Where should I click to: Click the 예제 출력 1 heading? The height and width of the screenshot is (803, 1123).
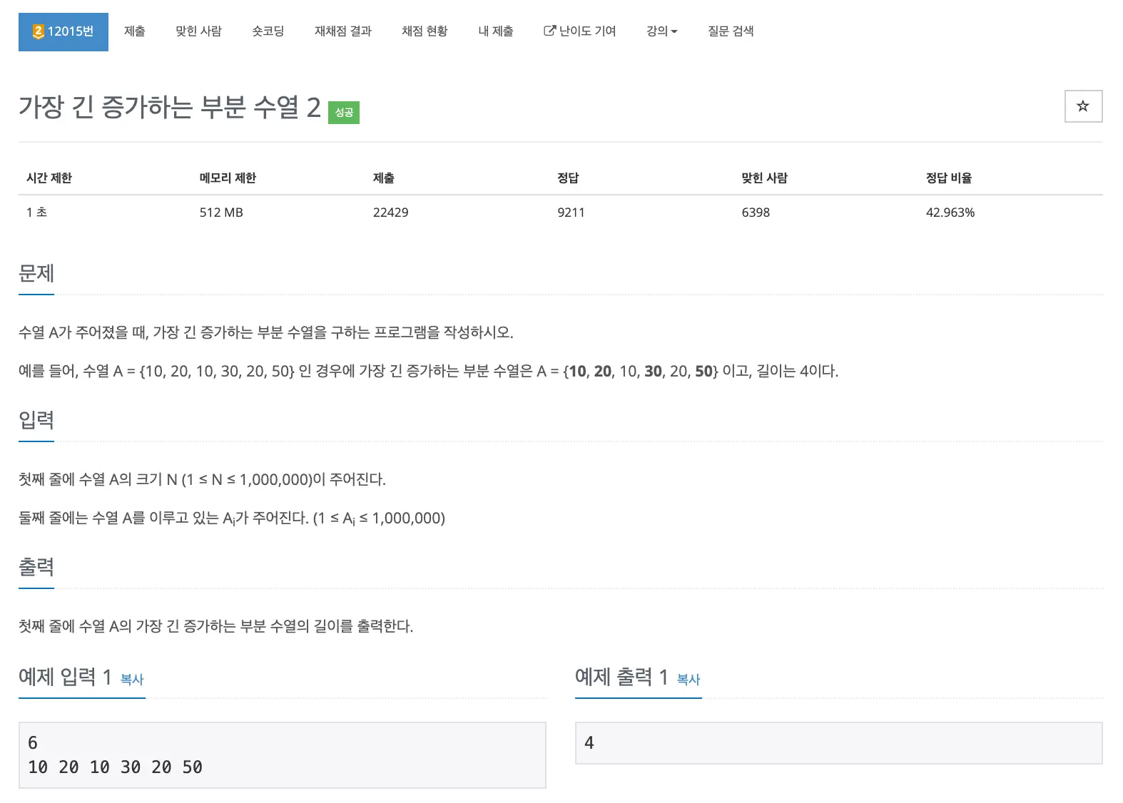(621, 677)
